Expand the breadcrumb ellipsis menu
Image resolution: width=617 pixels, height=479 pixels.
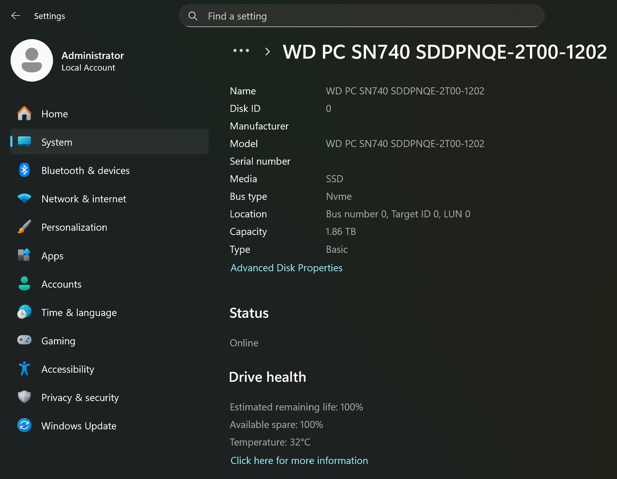(x=241, y=51)
